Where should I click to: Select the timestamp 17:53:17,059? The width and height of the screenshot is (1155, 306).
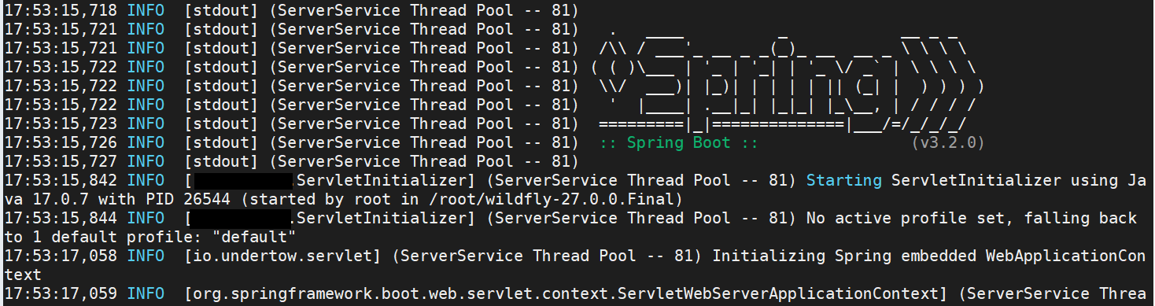click(61, 294)
